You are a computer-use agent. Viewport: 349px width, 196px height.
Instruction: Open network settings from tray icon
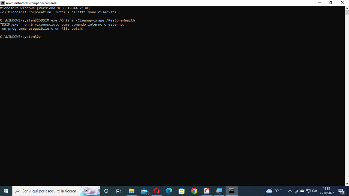click(x=308, y=191)
